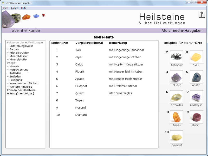Viewport: 208px width, 156px height.
Task: Select the Rubin stone thumbnail
Action: 196,117
